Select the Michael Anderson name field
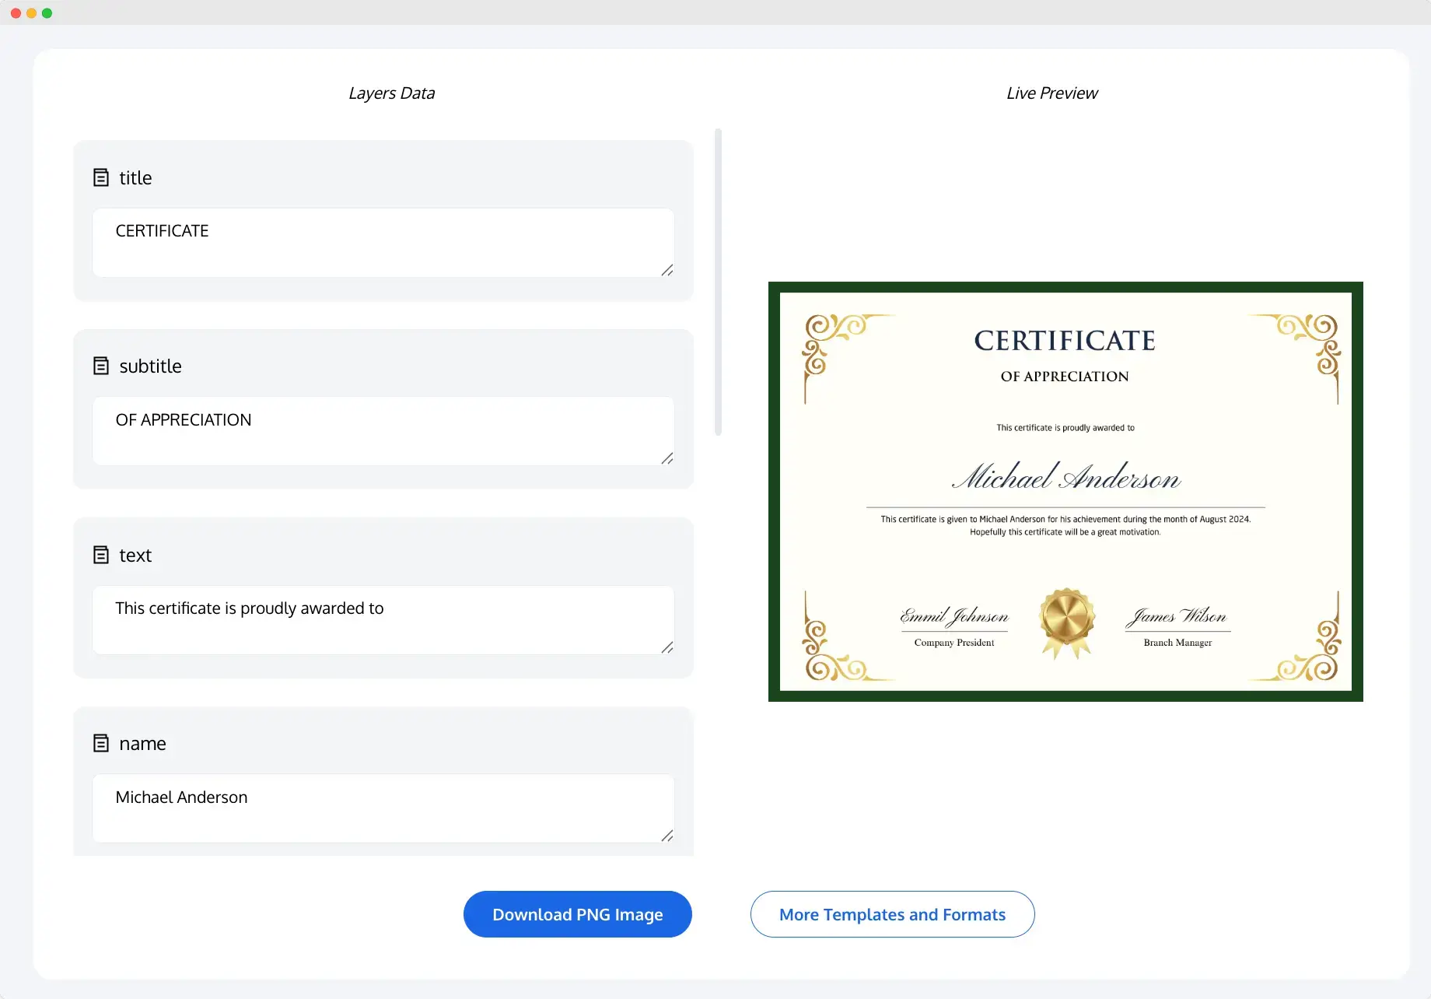The height and width of the screenshot is (999, 1431). point(383,807)
